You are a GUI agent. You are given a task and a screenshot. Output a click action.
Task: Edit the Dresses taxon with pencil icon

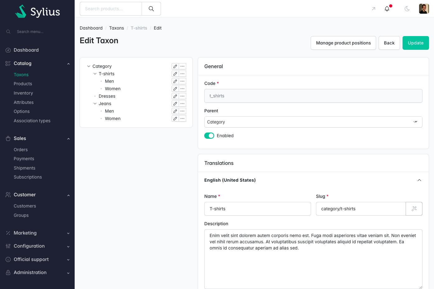(175, 96)
